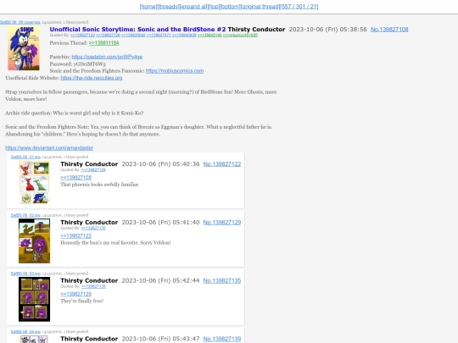
Task: Click the timestamp 05:42:44
Action: coord(186,281)
